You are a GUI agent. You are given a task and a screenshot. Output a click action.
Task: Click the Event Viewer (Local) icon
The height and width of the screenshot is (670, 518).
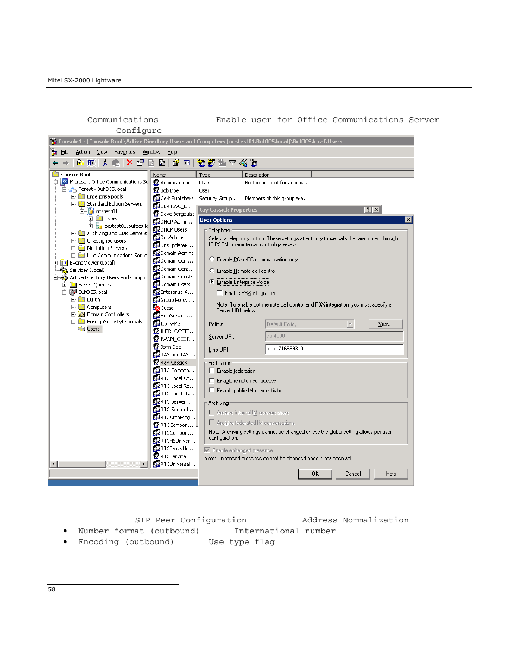64,263
